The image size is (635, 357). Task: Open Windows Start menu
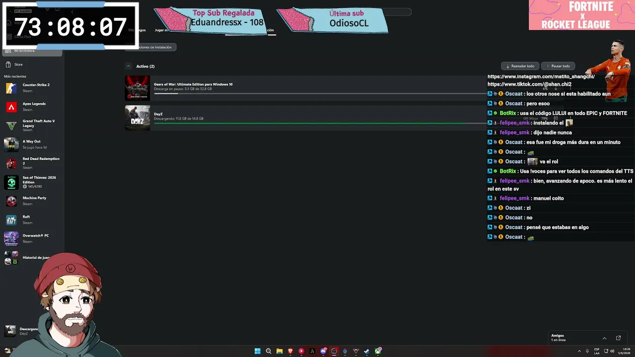(x=257, y=351)
